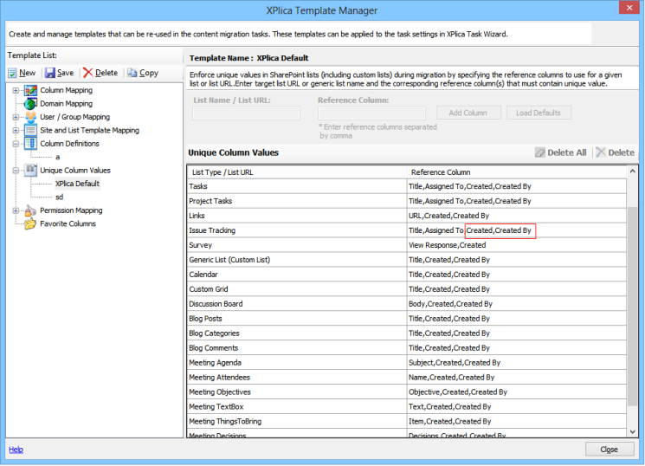Select the Blog Comments row
Screen dimensions: 645x466
click(x=407, y=348)
